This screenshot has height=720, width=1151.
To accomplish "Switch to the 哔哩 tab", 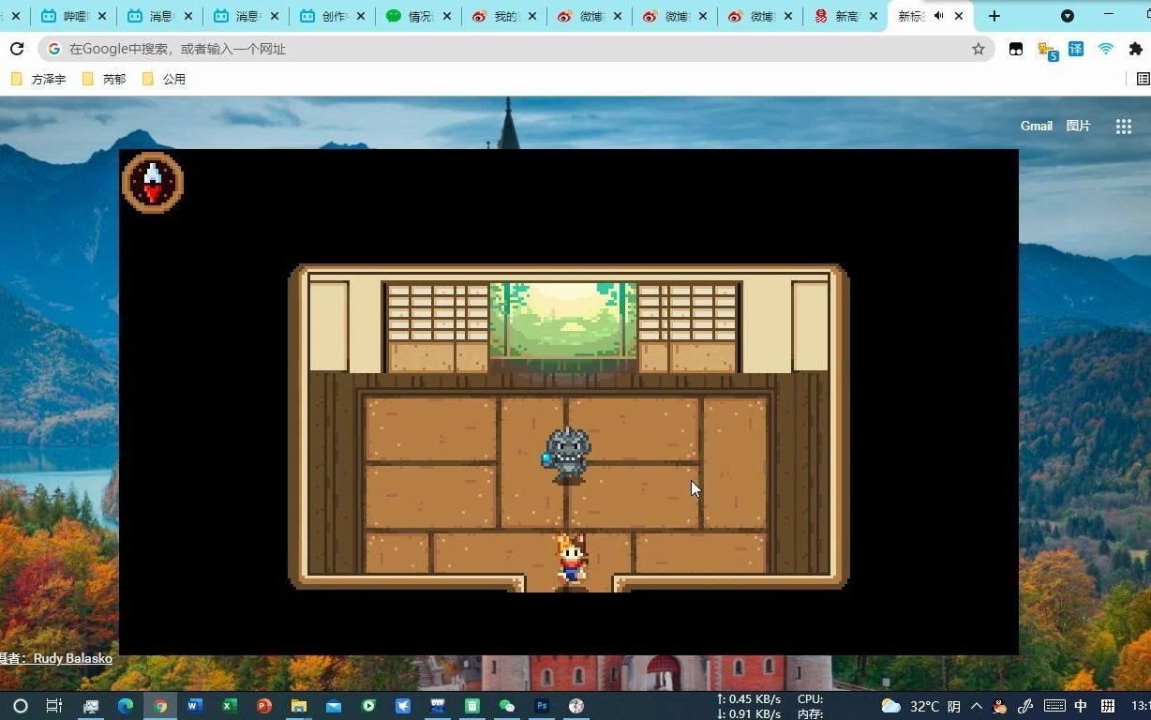I will [x=73, y=16].
